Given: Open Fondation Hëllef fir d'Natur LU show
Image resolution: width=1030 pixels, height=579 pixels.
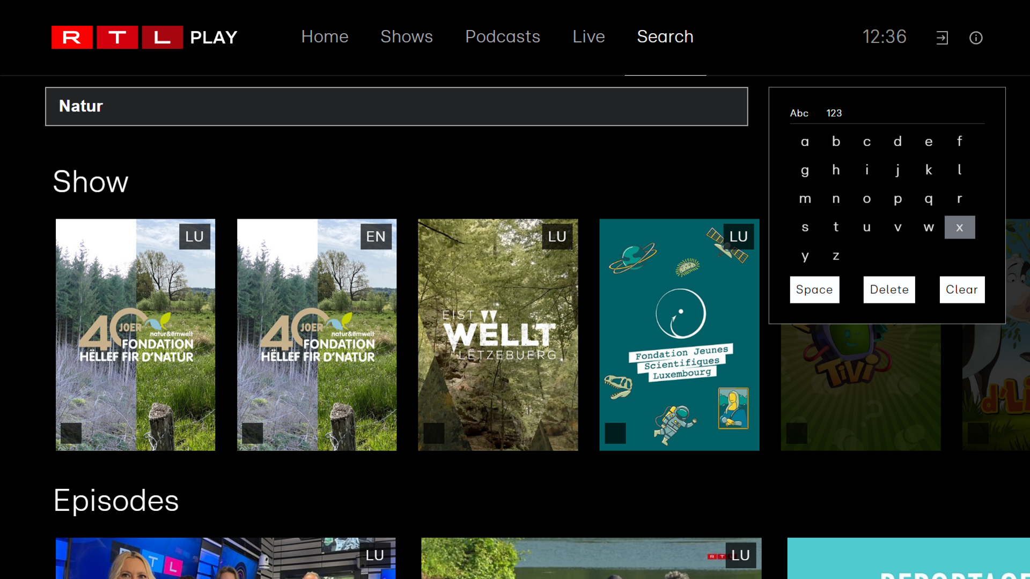Looking at the screenshot, I should pyautogui.click(x=136, y=335).
